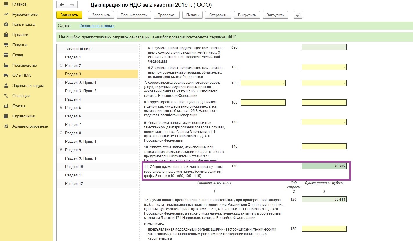Select Раздел 9. Прил. 1 item
The height and width of the screenshot is (241, 413).
[97, 158]
